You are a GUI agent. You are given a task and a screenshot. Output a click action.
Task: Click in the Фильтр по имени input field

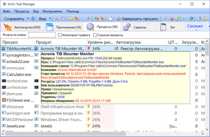coord(42,35)
